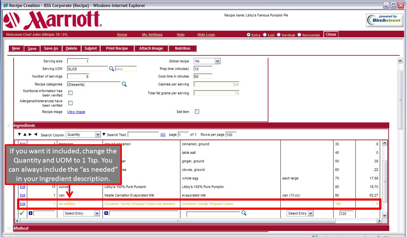Screen dimensions: 407x237
Task: Click the Serving UOM magnifier lookup icon
Action: click(x=111, y=68)
